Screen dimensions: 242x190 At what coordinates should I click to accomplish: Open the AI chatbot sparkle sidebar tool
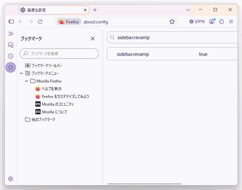(11, 34)
